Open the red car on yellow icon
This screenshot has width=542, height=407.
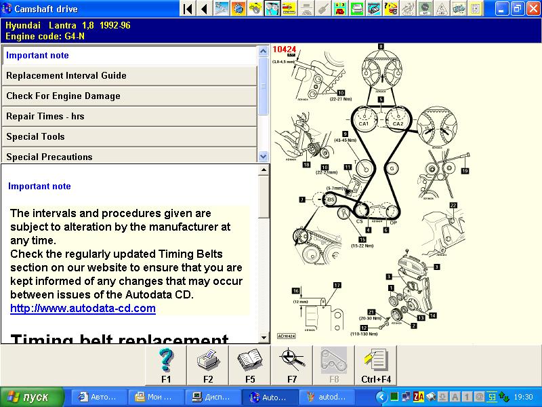coord(289,8)
